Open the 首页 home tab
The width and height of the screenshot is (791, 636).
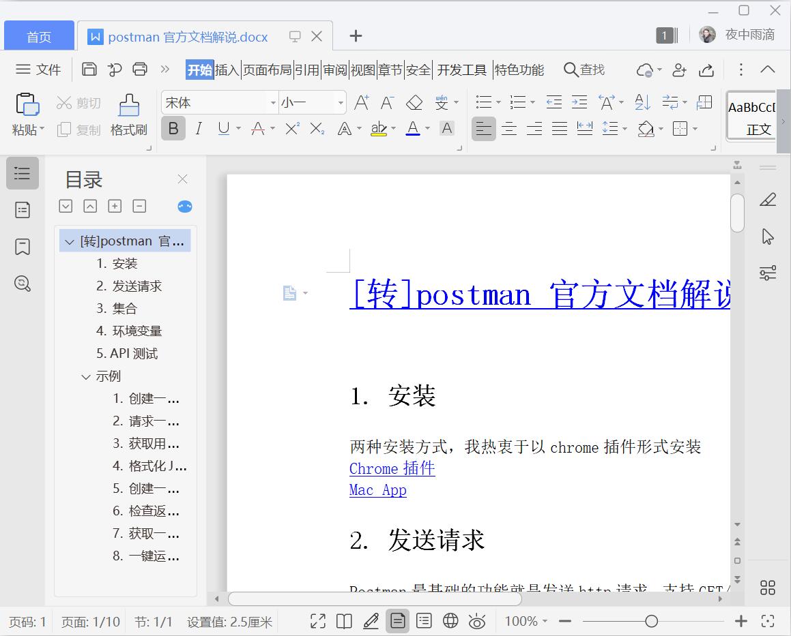39,35
